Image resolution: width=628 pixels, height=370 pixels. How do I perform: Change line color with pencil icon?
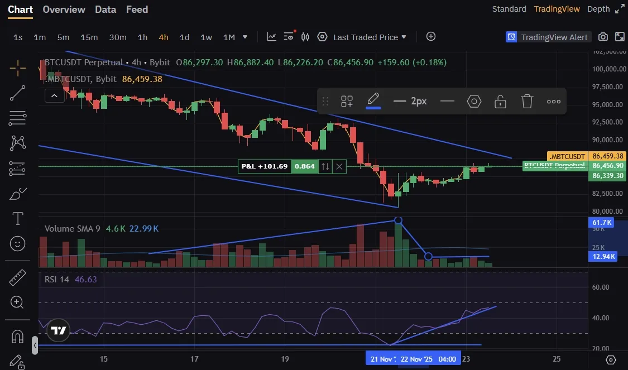pos(373,100)
